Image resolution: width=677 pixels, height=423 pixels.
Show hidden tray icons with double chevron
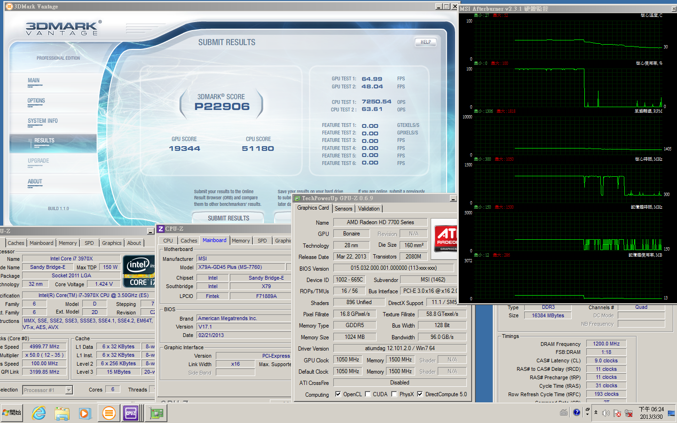(596, 413)
